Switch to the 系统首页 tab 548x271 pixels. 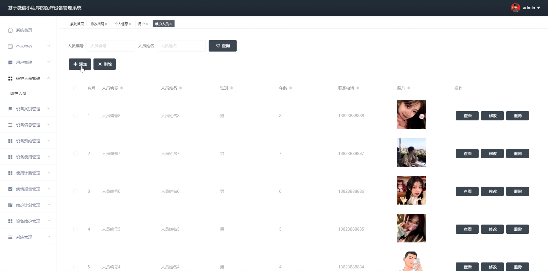click(x=77, y=24)
